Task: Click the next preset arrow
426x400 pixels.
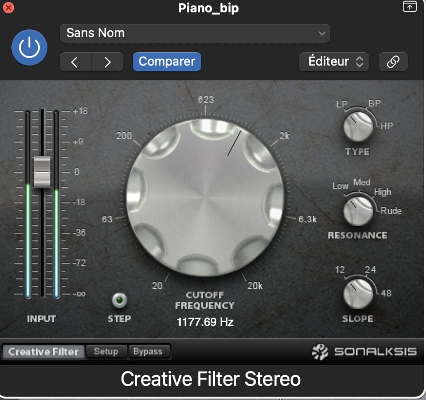Action: [107, 62]
